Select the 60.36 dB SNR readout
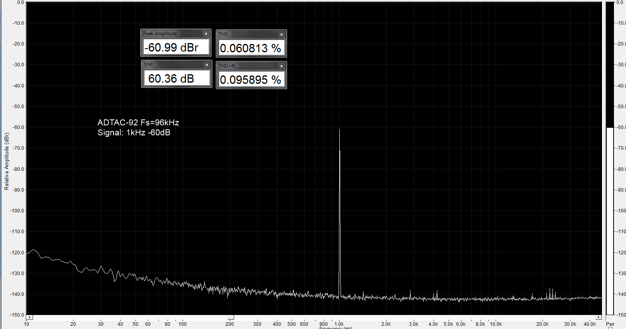This screenshot has height=329, width=626. coord(177,78)
